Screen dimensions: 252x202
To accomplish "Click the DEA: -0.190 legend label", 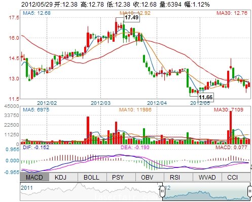I will (x=135, y=147).
